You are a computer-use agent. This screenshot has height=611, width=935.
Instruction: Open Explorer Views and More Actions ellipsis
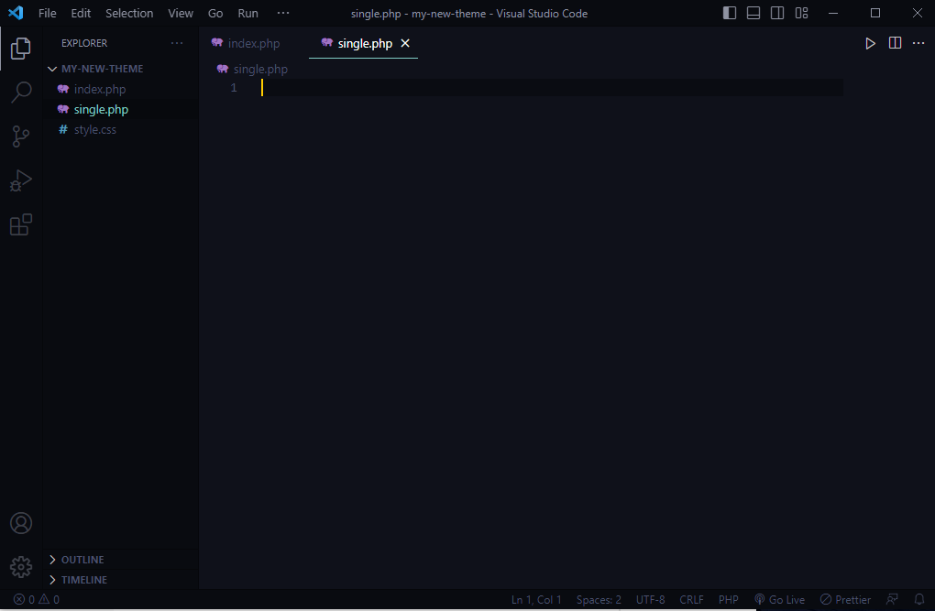tap(177, 43)
